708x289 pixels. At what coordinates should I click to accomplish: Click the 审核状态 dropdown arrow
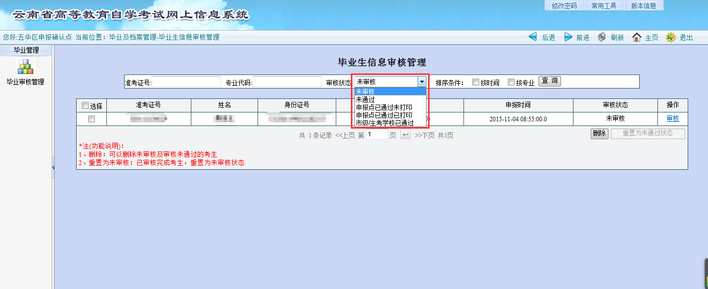pos(421,82)
